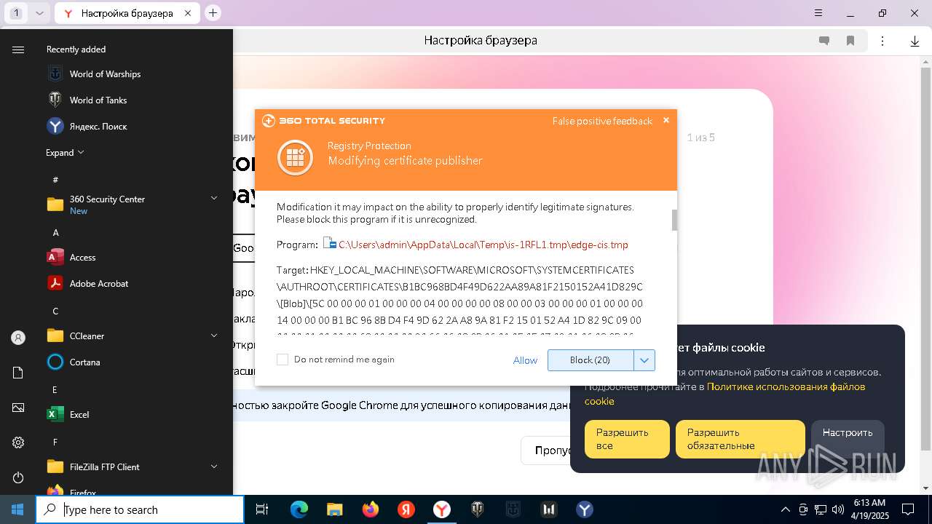
Task: Click Разрешить обязательные cookie button
Action: tap(741, 439)
